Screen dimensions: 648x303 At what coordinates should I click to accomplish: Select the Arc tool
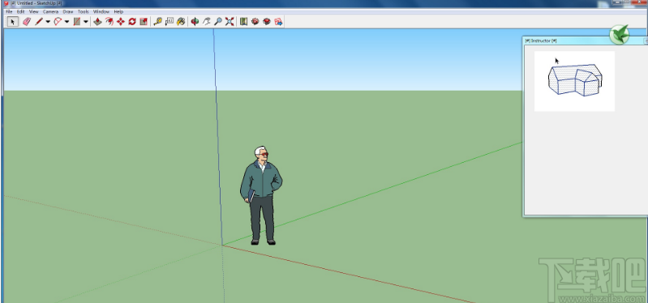[x=58, y=21]
